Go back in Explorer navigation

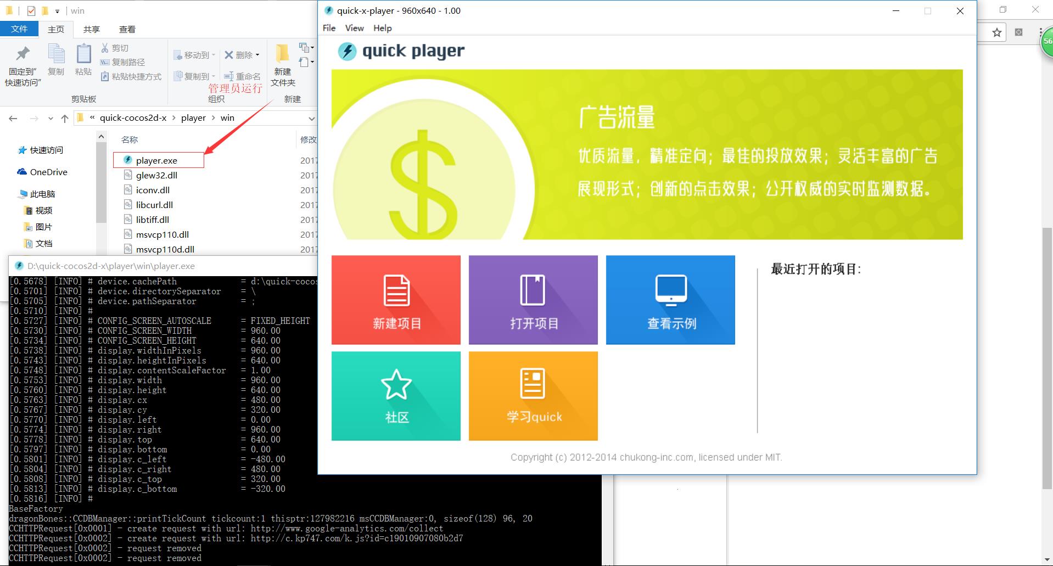tap(13, 118)
